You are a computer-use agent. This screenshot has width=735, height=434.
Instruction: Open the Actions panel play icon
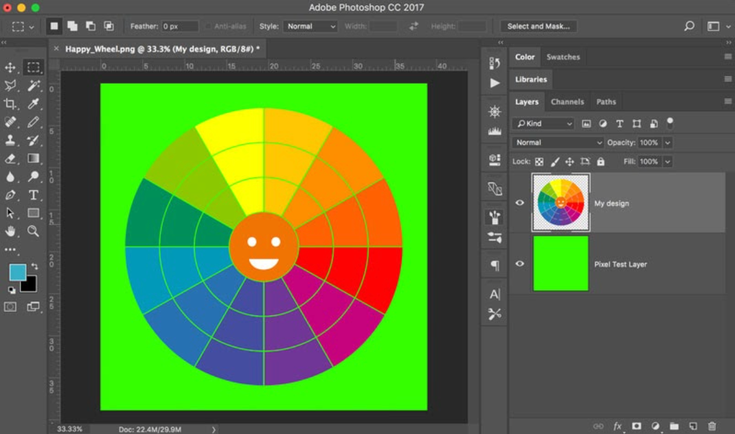(495, 83)
